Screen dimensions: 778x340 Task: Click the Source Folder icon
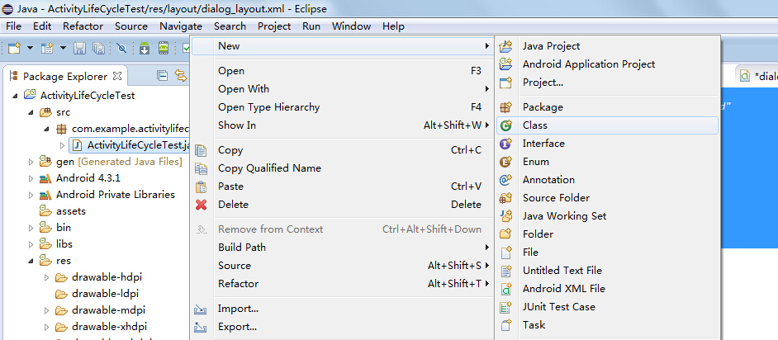point(505,198)
